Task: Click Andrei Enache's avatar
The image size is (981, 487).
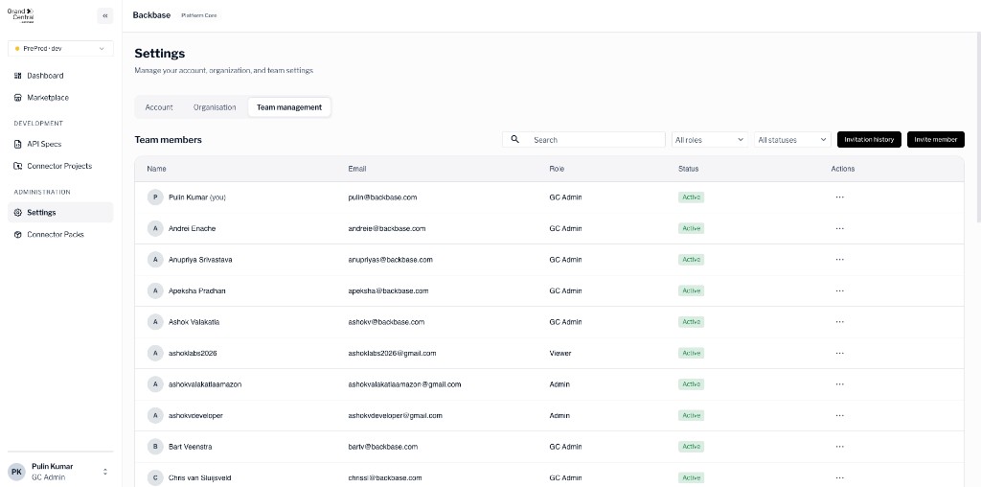Action: click(x=155, y=228)
